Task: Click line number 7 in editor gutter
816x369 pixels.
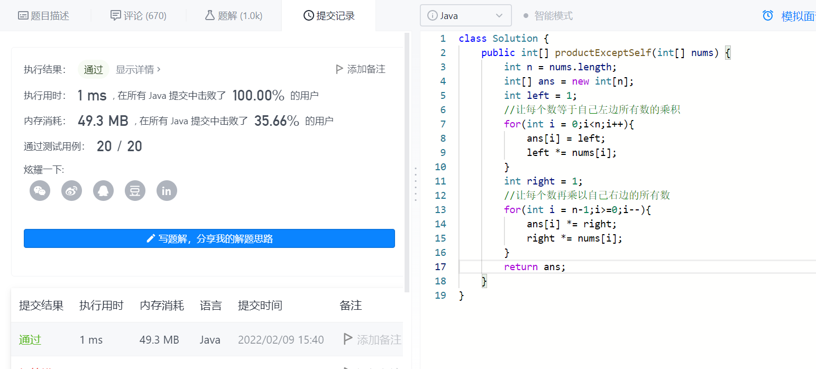Action: click(x=443, y=124)
